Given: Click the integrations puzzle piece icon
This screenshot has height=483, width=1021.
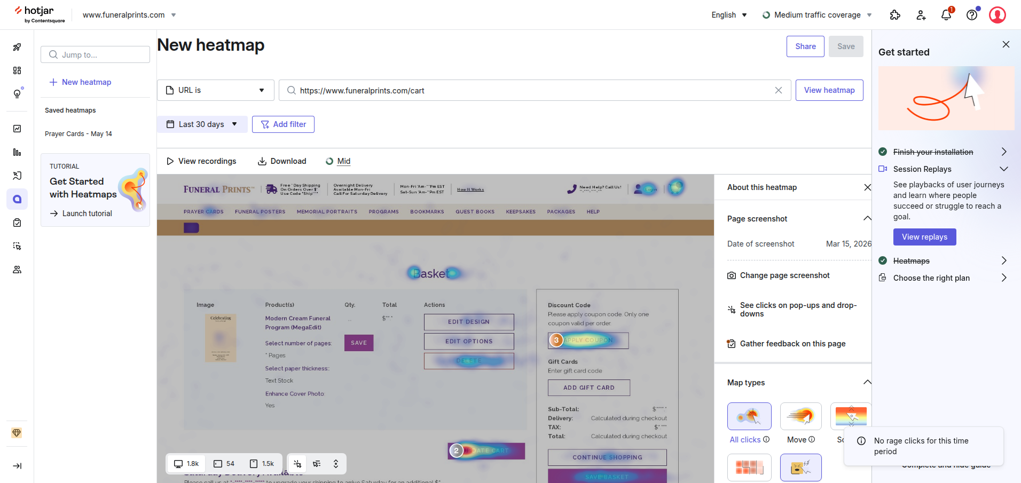Looking at the screenshot, I should coord(895,15).
